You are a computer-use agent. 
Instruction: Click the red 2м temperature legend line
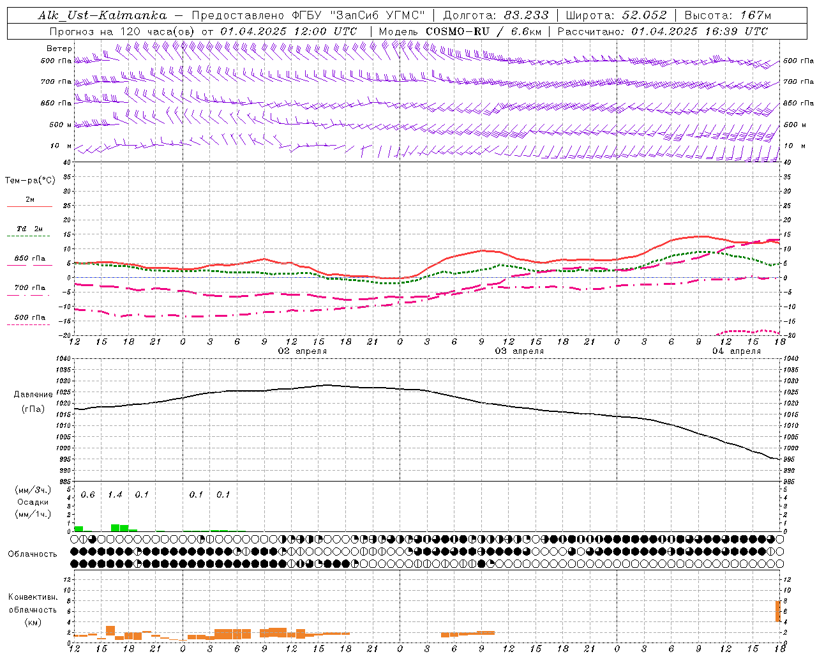30,206
